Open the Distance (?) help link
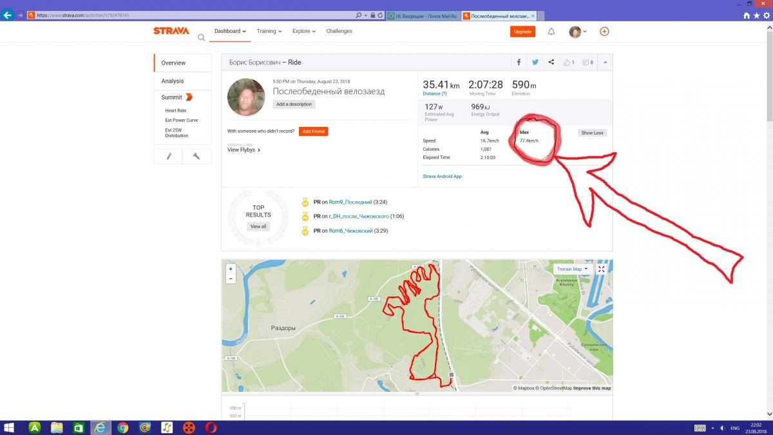This screenshot has width=773, height=435. pyautogui.click(x=435, y=94)
